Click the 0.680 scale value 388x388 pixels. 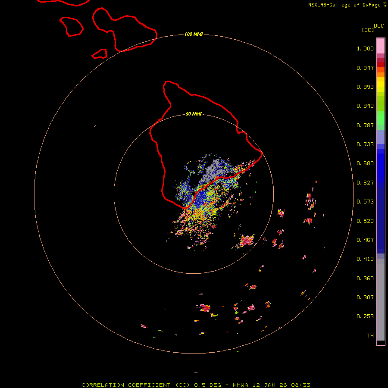point(365,163)
